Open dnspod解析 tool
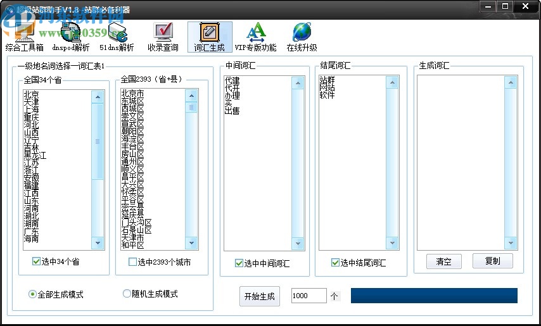This screenshot has width=541, height=326. coord(71,37)
